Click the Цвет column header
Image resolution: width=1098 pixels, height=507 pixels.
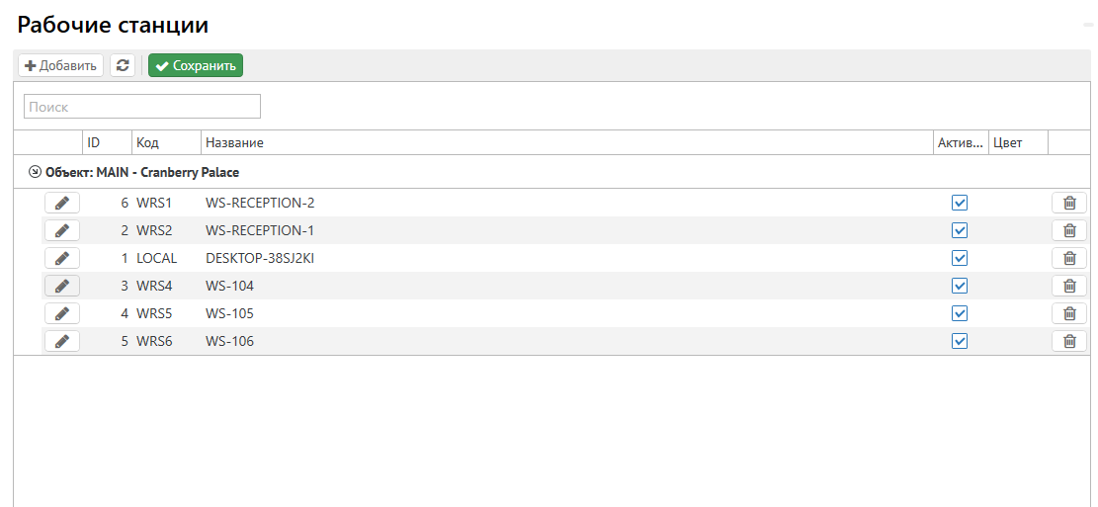(1017, 143)
